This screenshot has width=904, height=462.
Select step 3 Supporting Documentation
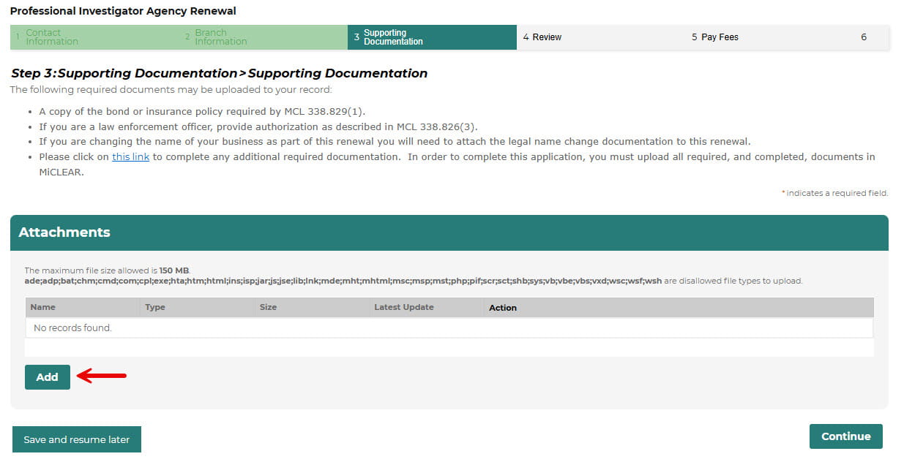432,37
